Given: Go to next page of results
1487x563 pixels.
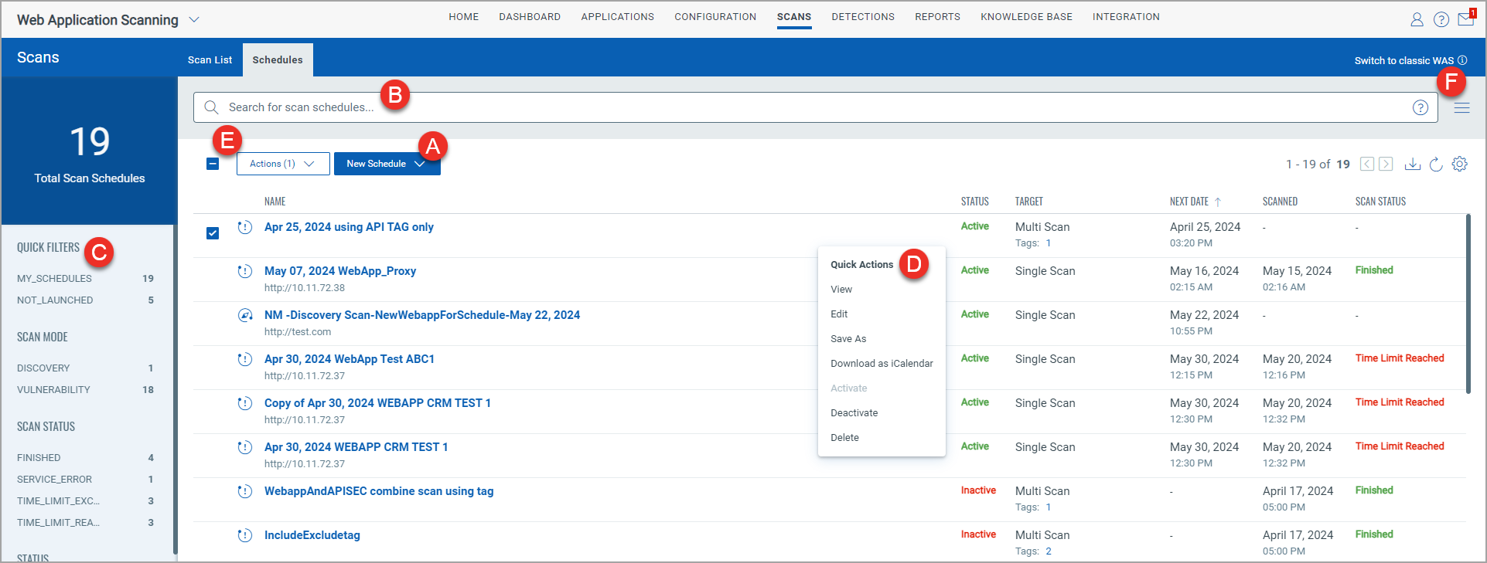Looking at the screenshot, I should click(1386, 164).
